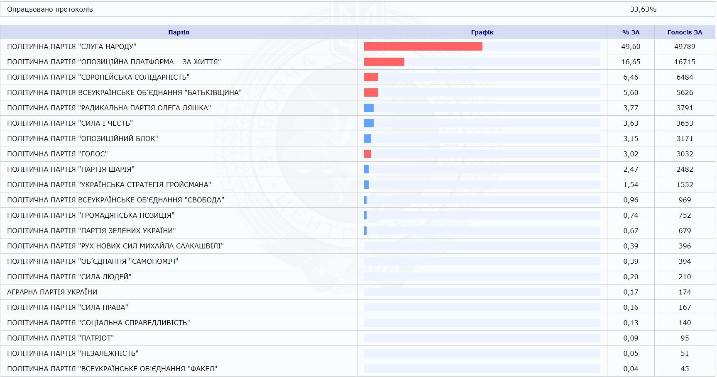The image size is (717, 377).
Task: Click the "ПАРТІЯ ШАРІЯ" party name
Action: [71, 169]
